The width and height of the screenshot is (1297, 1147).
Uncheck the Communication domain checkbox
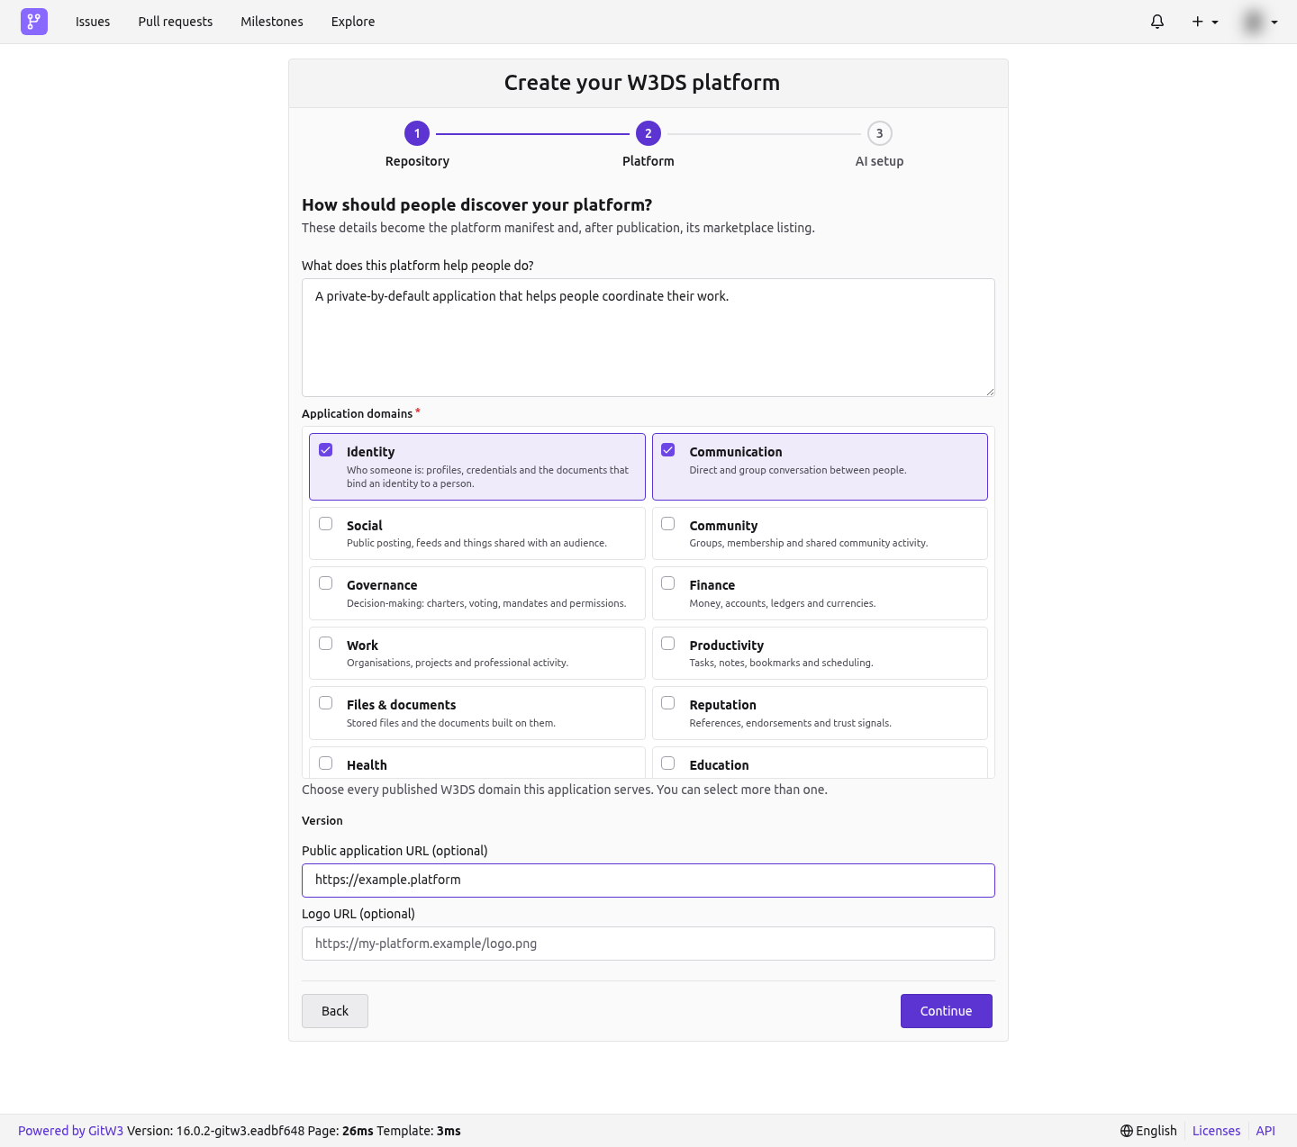coord(668,450)
